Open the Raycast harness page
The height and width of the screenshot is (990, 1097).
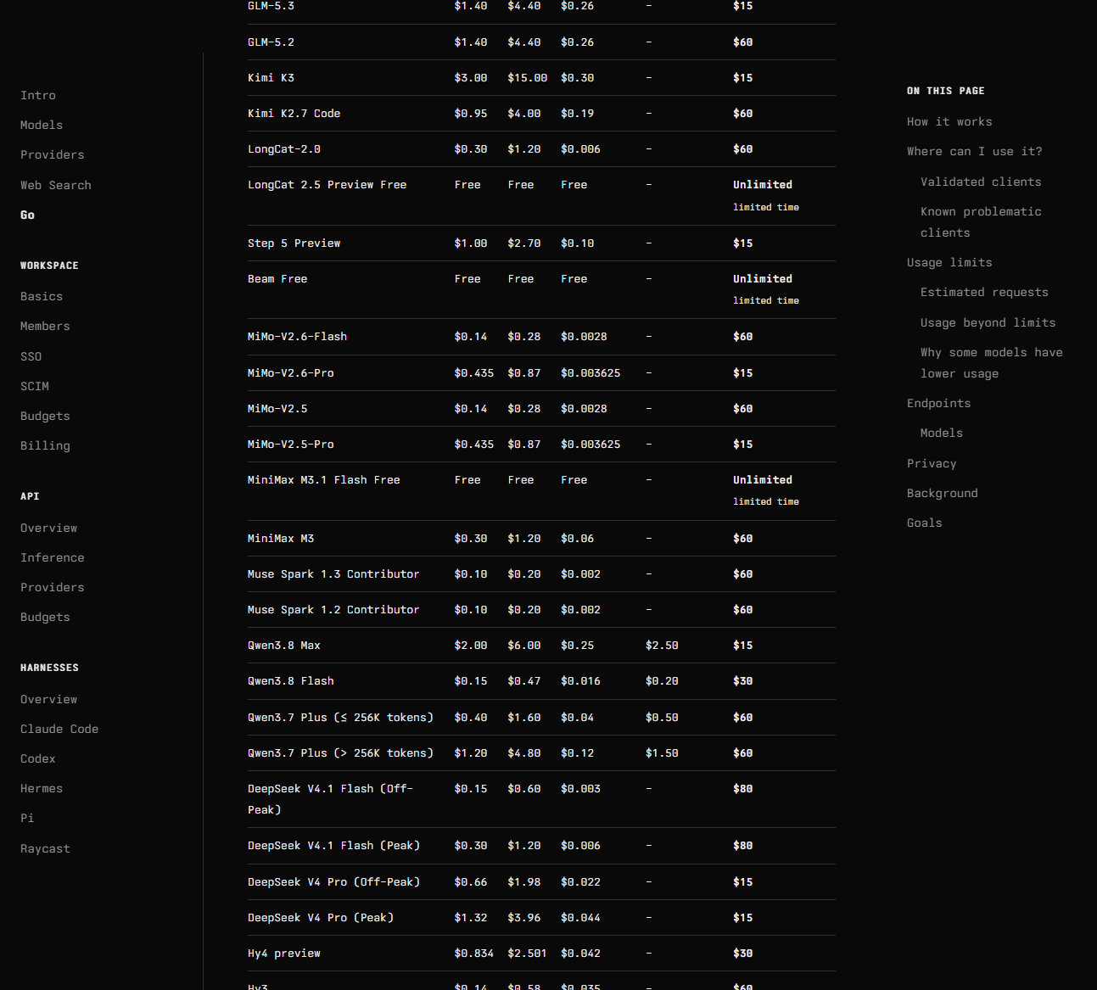point(45,848)
